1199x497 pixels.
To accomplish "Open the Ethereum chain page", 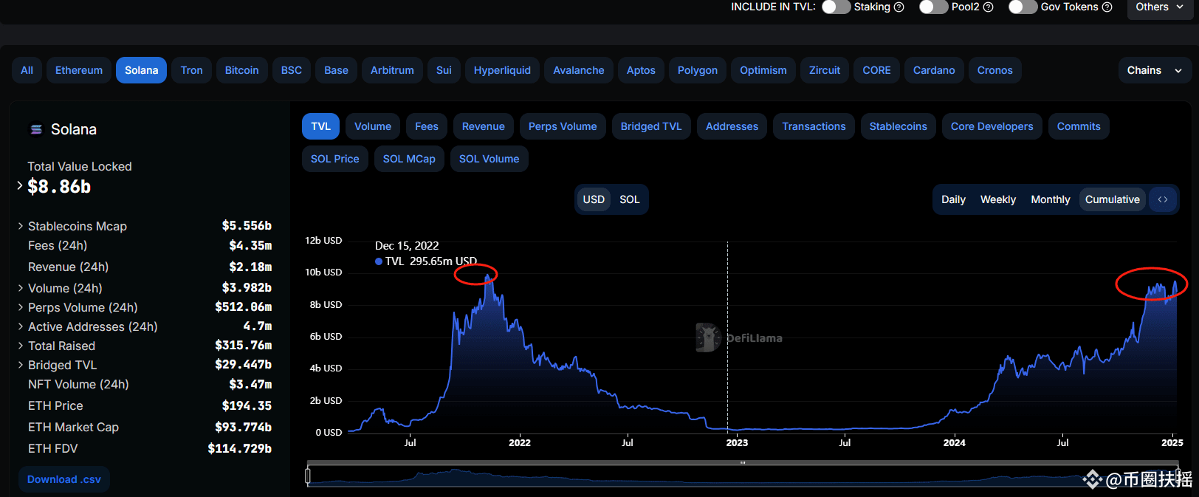I will (79, 70).
